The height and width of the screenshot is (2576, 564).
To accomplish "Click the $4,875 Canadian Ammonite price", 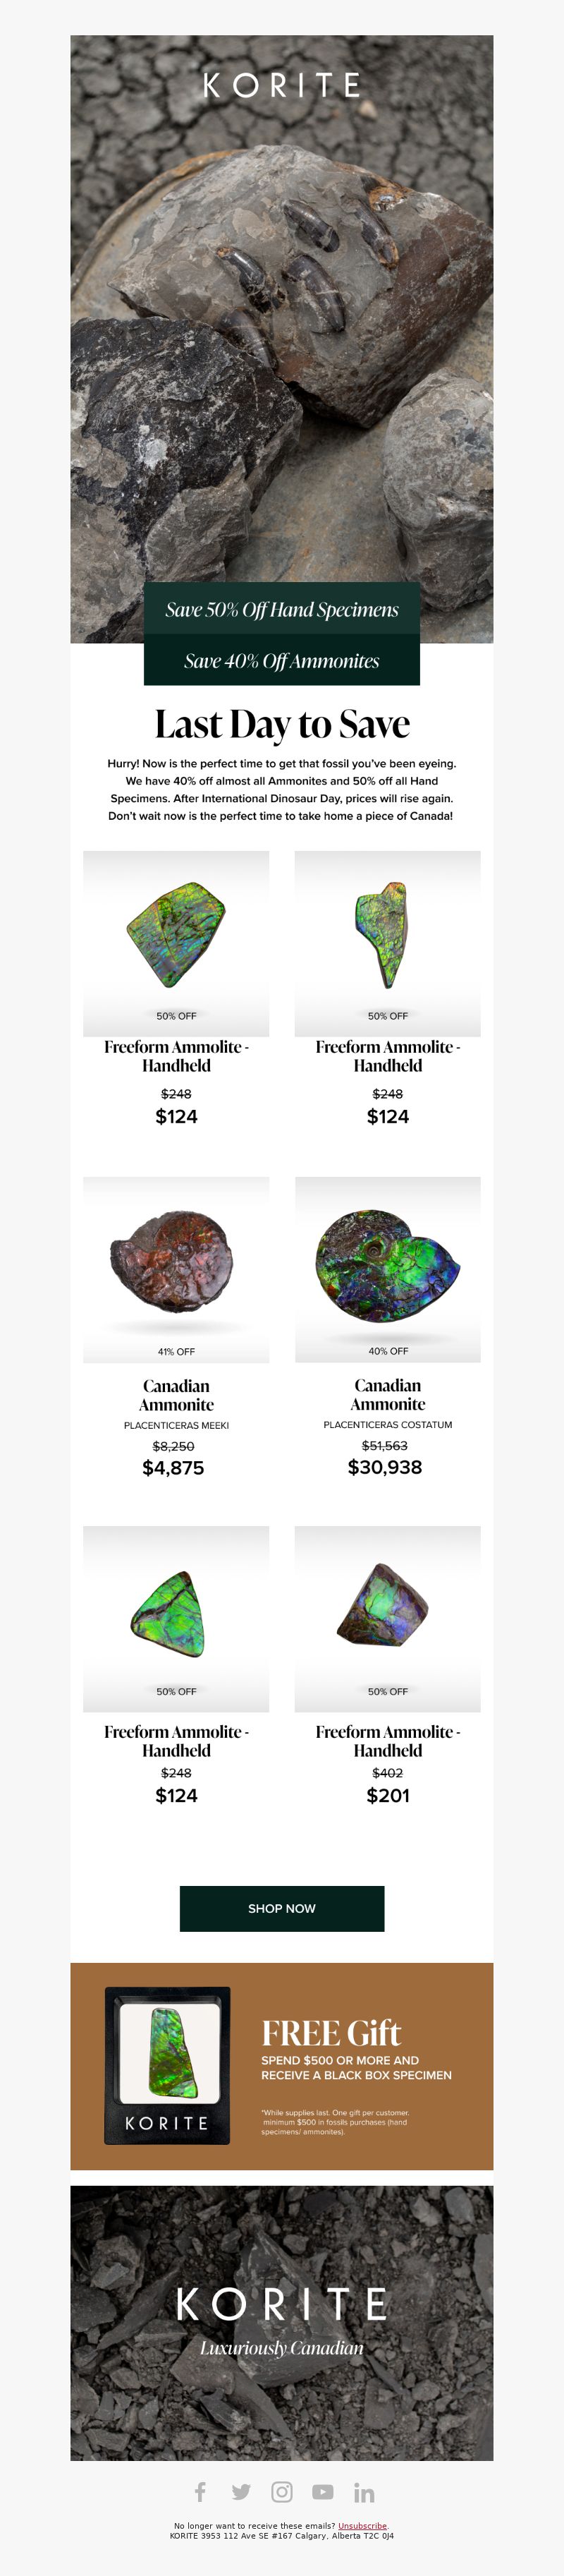I will [x=173, y=1468].
